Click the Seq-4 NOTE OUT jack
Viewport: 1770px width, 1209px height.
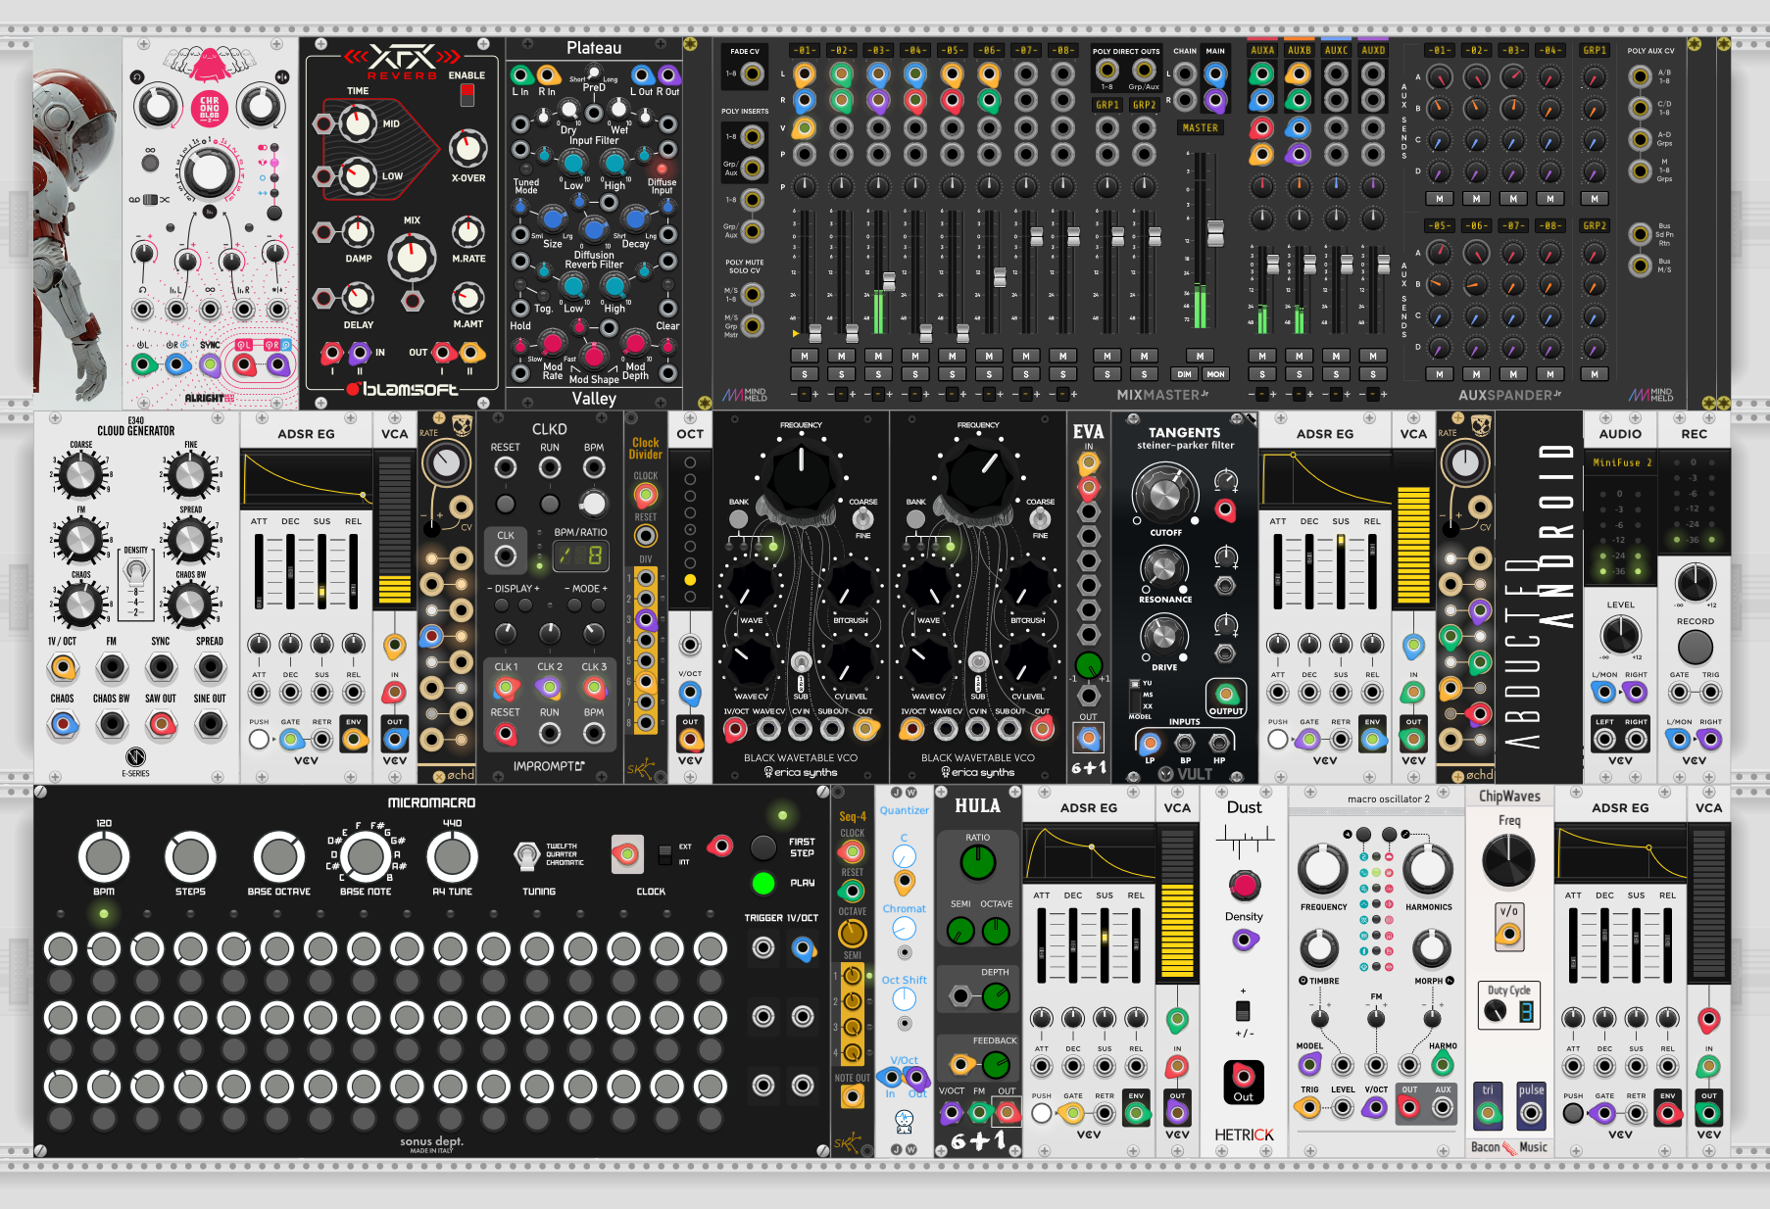click(x=852, y=1096)
